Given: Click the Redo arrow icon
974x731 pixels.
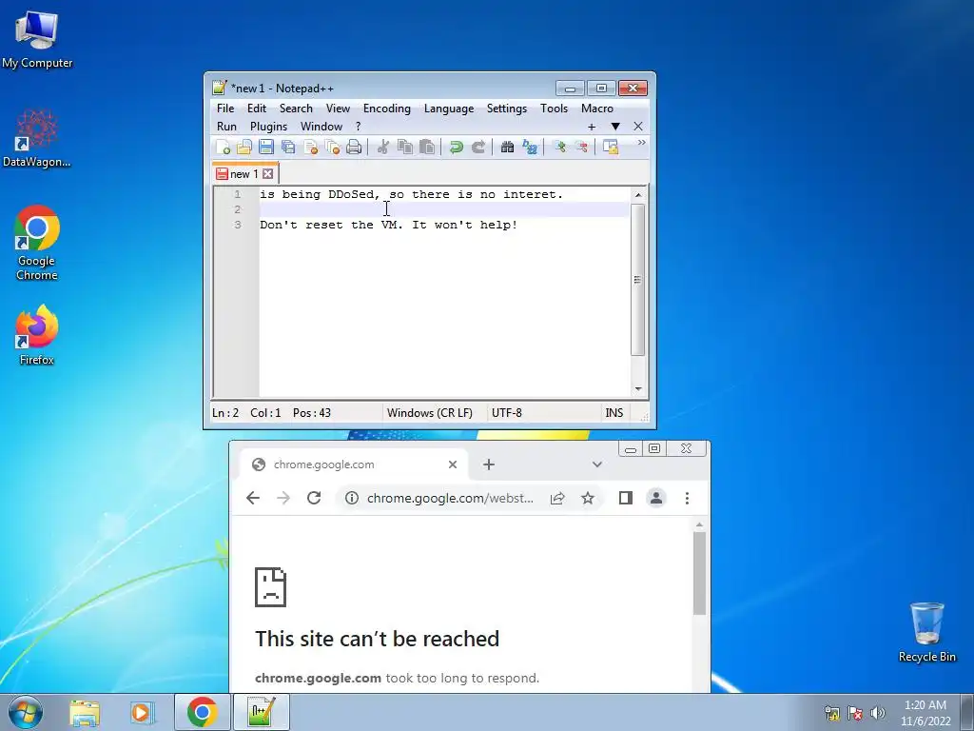Looking at the screenshot, I should pos(478,147).
